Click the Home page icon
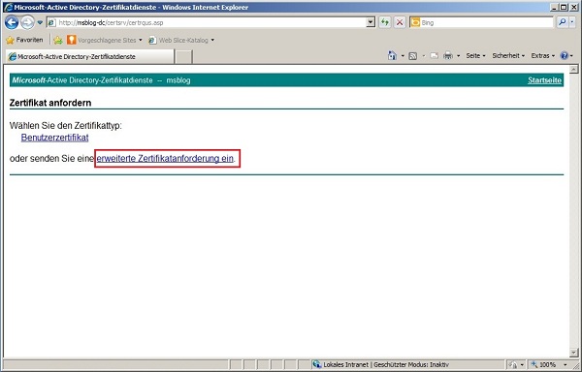 [x=392, y=55]
